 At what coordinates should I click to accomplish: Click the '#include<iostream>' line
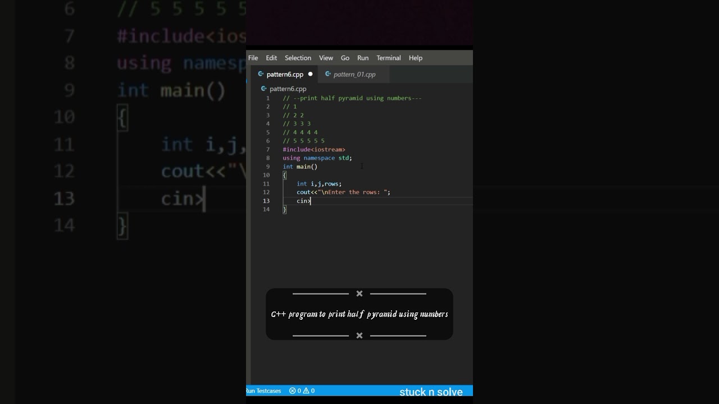tap(314, 149)
